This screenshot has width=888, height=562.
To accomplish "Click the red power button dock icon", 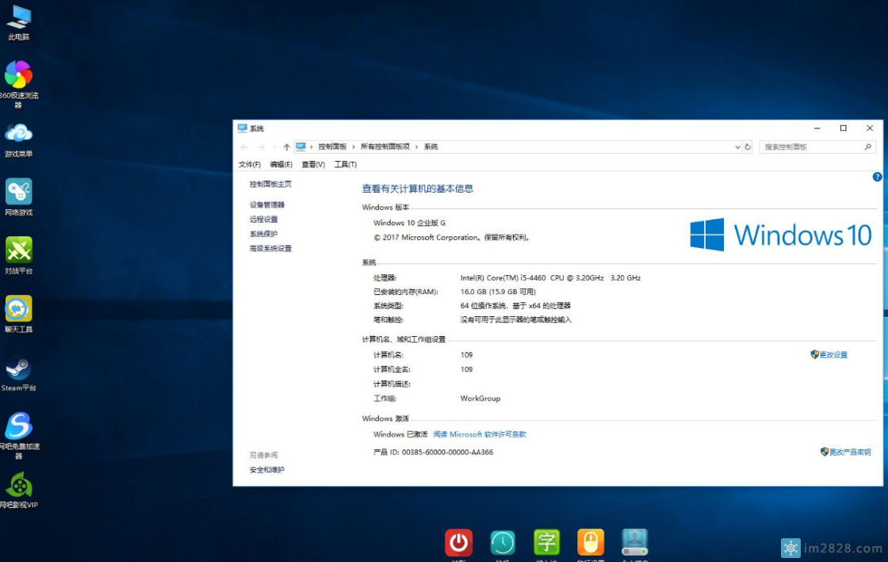I will coord(458,542).
